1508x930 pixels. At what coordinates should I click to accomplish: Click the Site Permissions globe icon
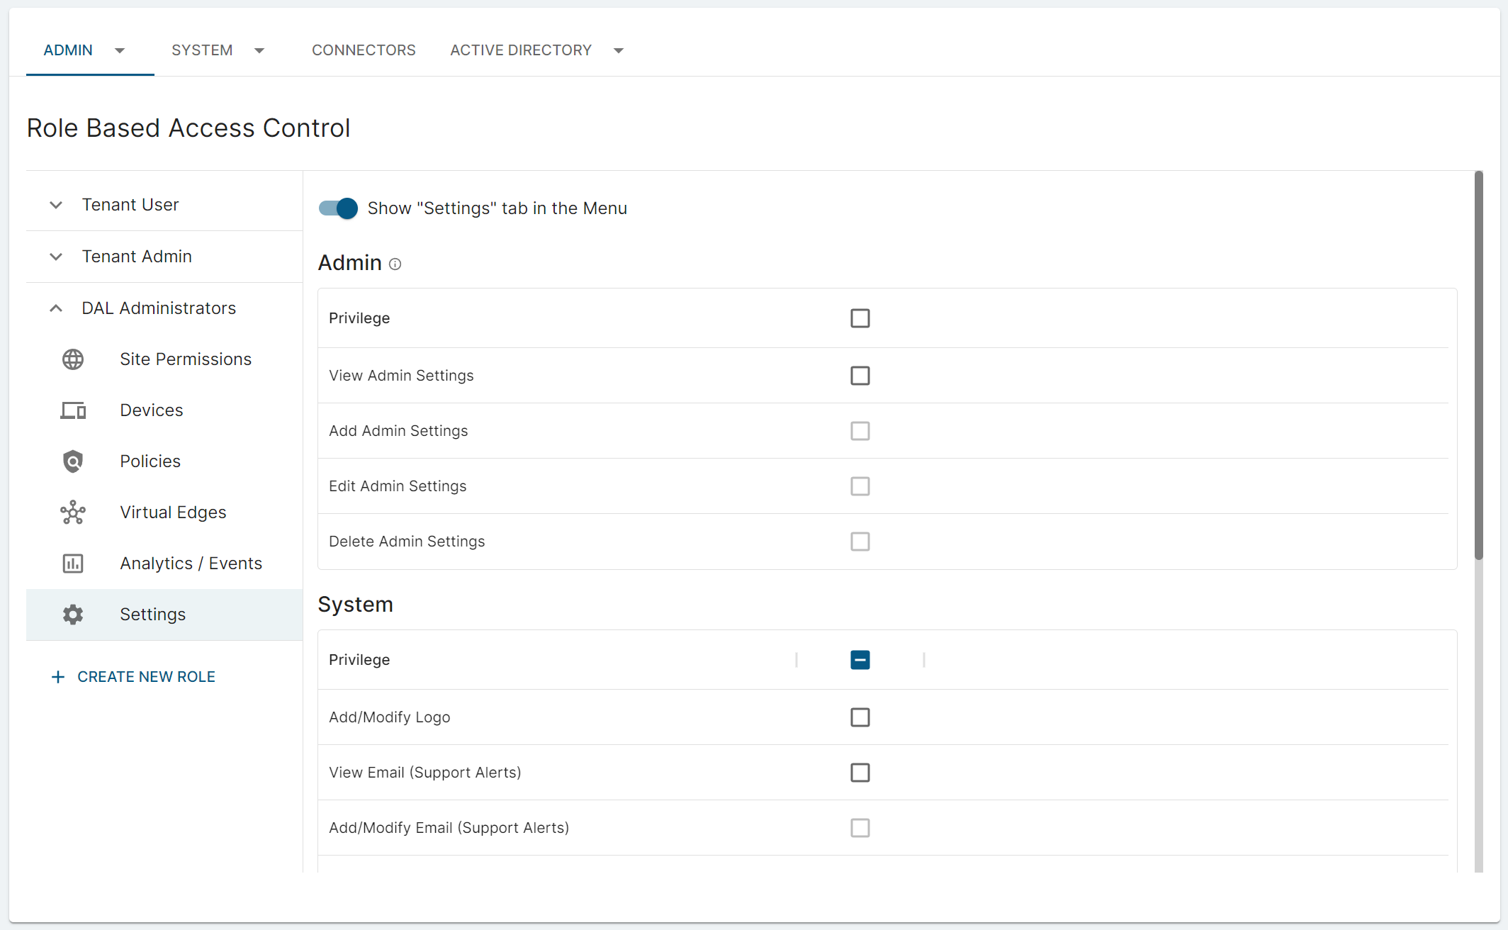[x=73, y=359]
